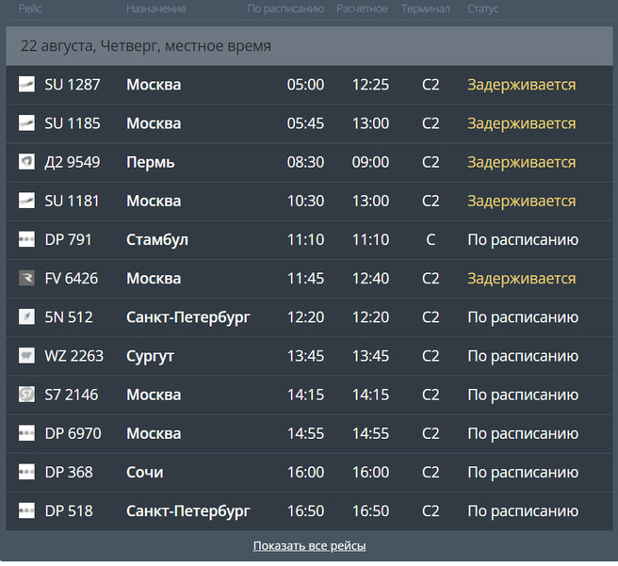This screenshot has height=566, width=618.
Task: Click the delayed status of Пермь flight
Action: coord(521,162)
